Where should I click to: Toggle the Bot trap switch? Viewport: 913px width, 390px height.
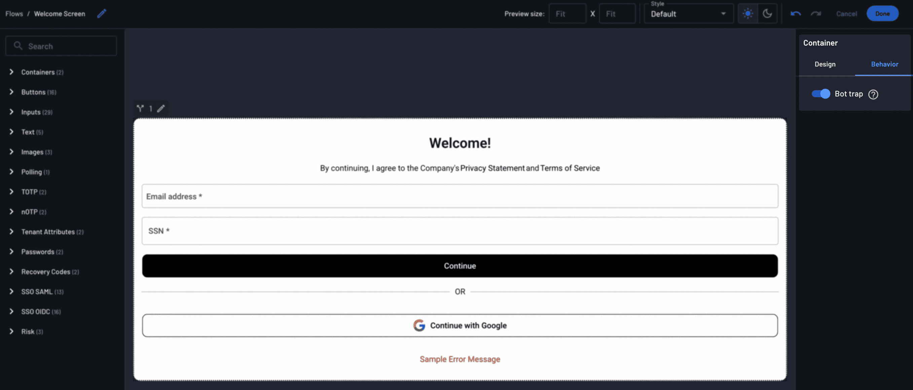[x=821, y=94]
